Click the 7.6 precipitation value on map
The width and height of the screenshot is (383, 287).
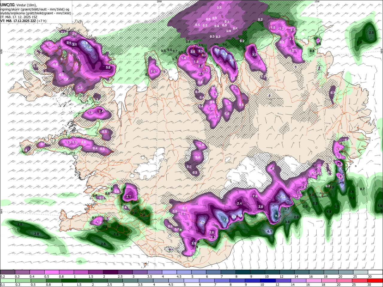pos(226,220)
